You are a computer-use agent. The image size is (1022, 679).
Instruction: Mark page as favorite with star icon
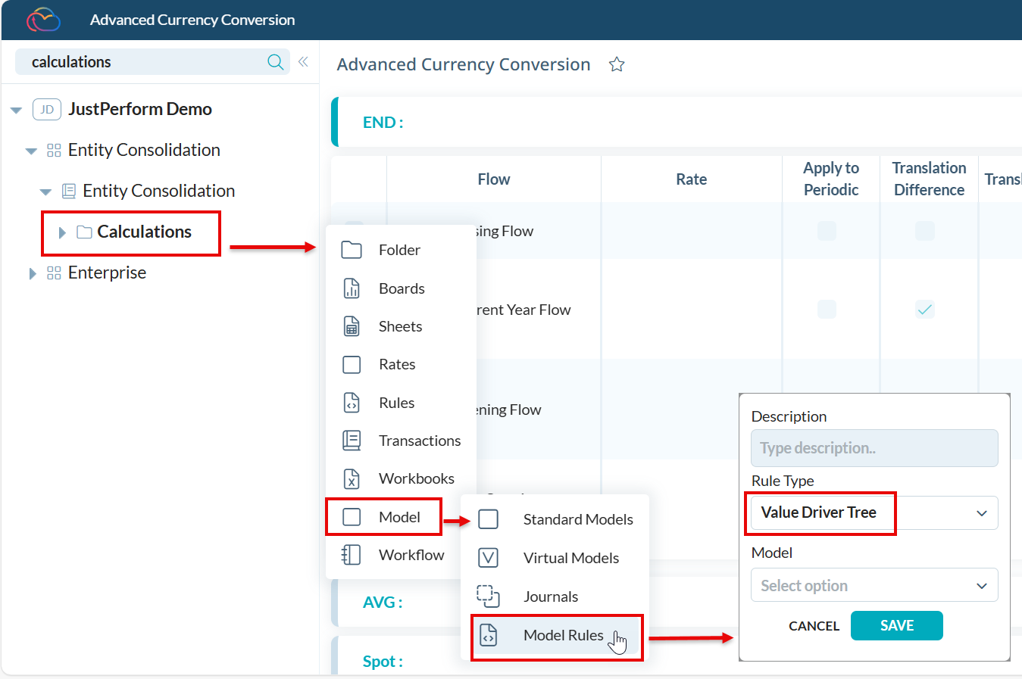point(617,65)
